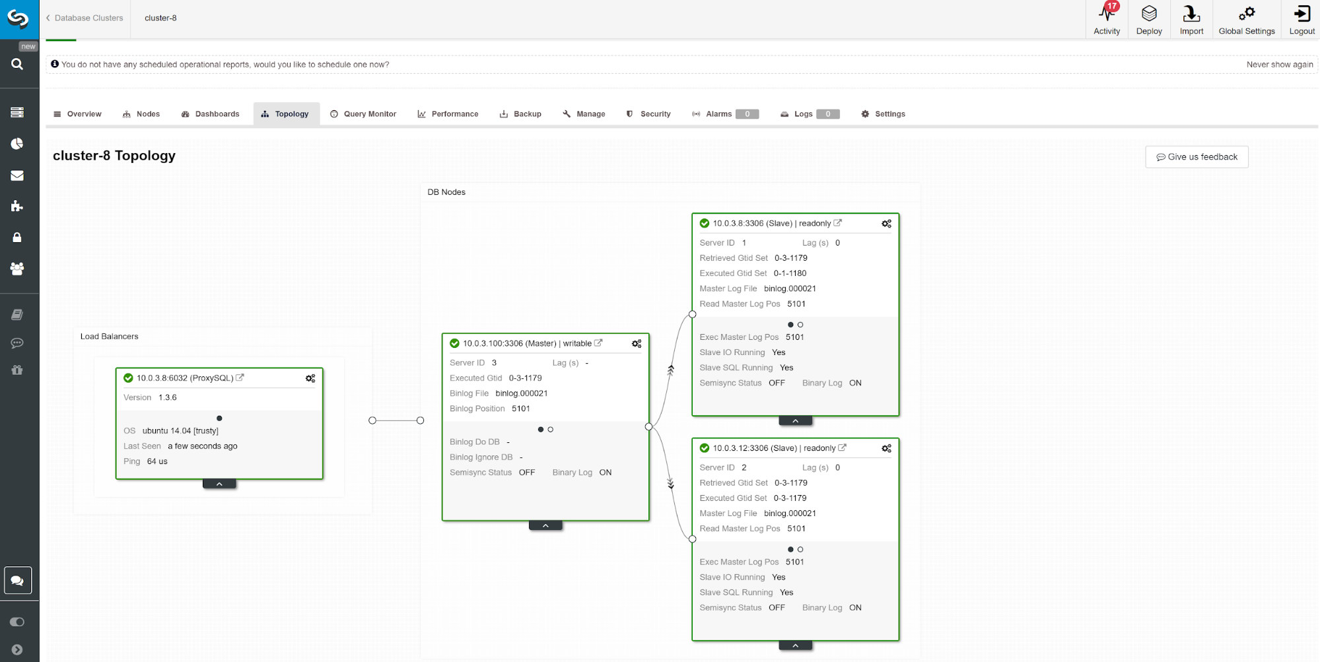1320x662 pixels.
Task: Open the documentation book sidebar icon
Action: (17, 315)
